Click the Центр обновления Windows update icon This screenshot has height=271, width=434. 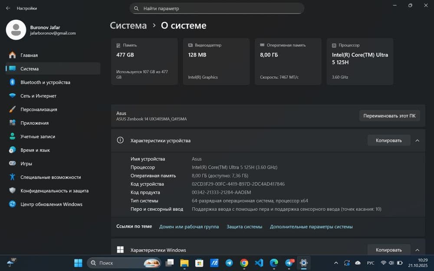[12, 204]
